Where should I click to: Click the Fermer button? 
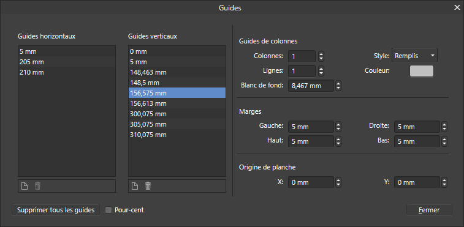(x=429, y=210)
